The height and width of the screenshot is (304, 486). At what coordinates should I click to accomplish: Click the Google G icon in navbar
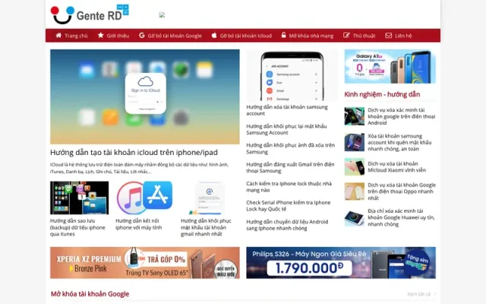(142, 36)
